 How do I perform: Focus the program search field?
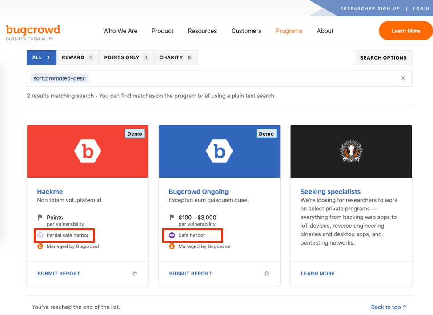[x=220, y=78]
